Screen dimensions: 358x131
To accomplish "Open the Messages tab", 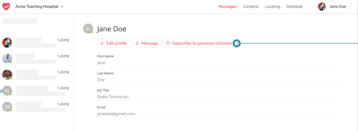I will coord(228,7).
